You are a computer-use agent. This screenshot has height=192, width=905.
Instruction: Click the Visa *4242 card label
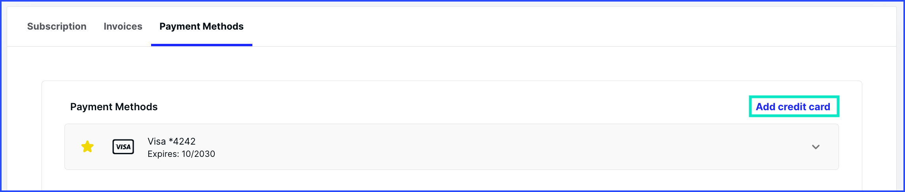(x=172, y=141)
